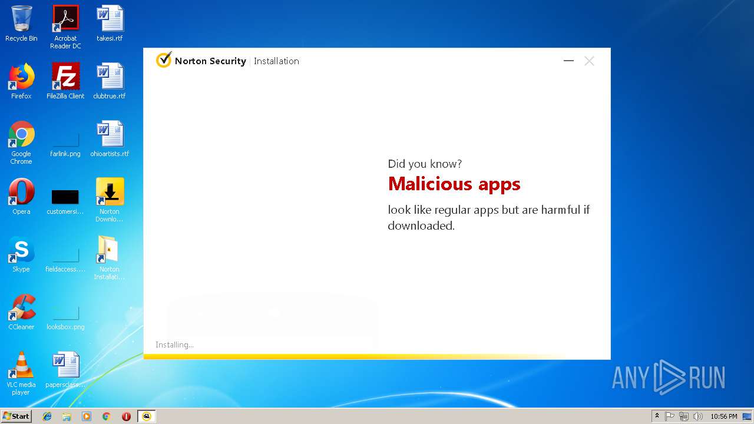Click the 'Installation' title label
Screen dimensions: 754x424
coord(276,61)
